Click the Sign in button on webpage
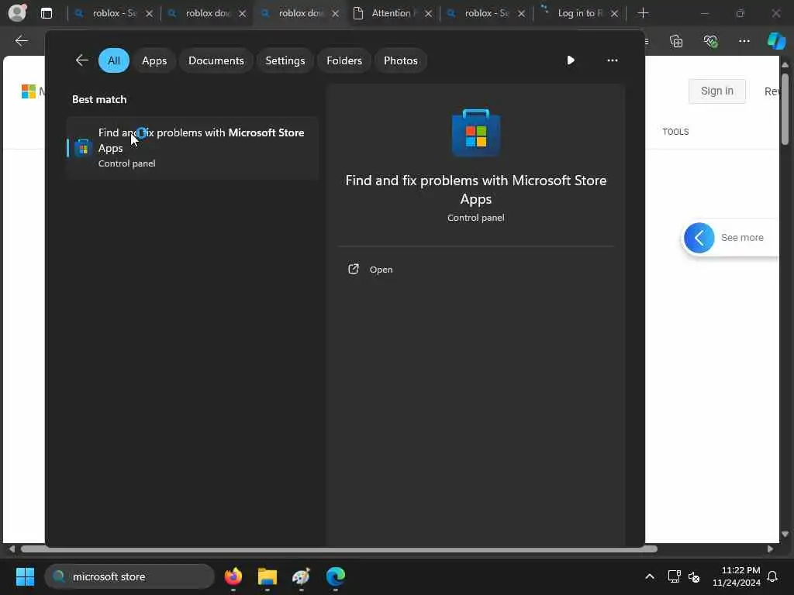794x595 pixels. pos(717,91)
